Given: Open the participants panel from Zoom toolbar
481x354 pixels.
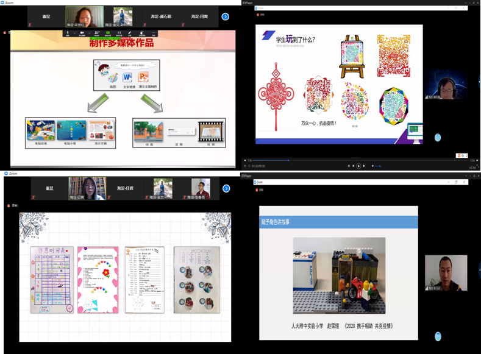Looking at the screenshot, I should 97,32.
